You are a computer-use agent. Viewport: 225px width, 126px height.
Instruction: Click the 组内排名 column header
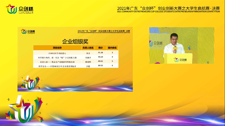click(x=112, y=48)
